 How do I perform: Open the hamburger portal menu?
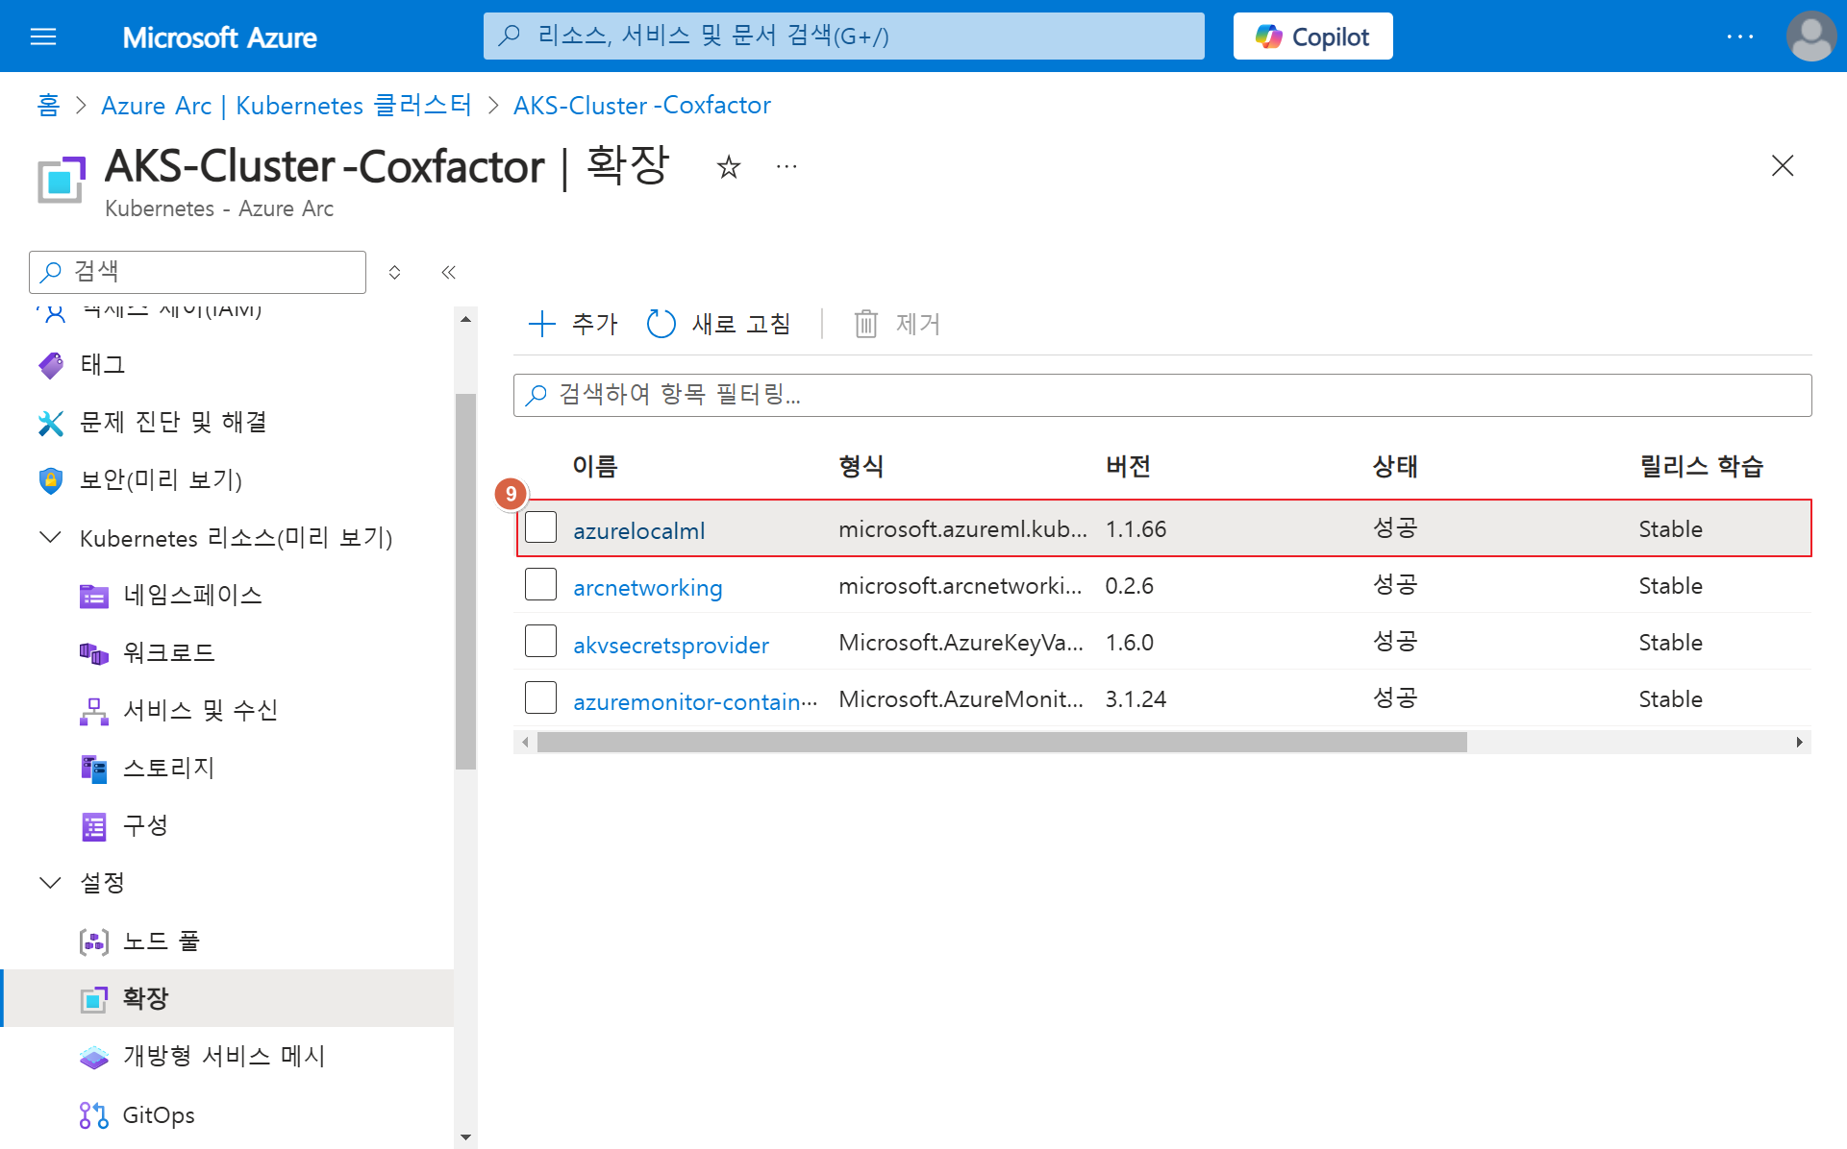[x=43, y=37]
